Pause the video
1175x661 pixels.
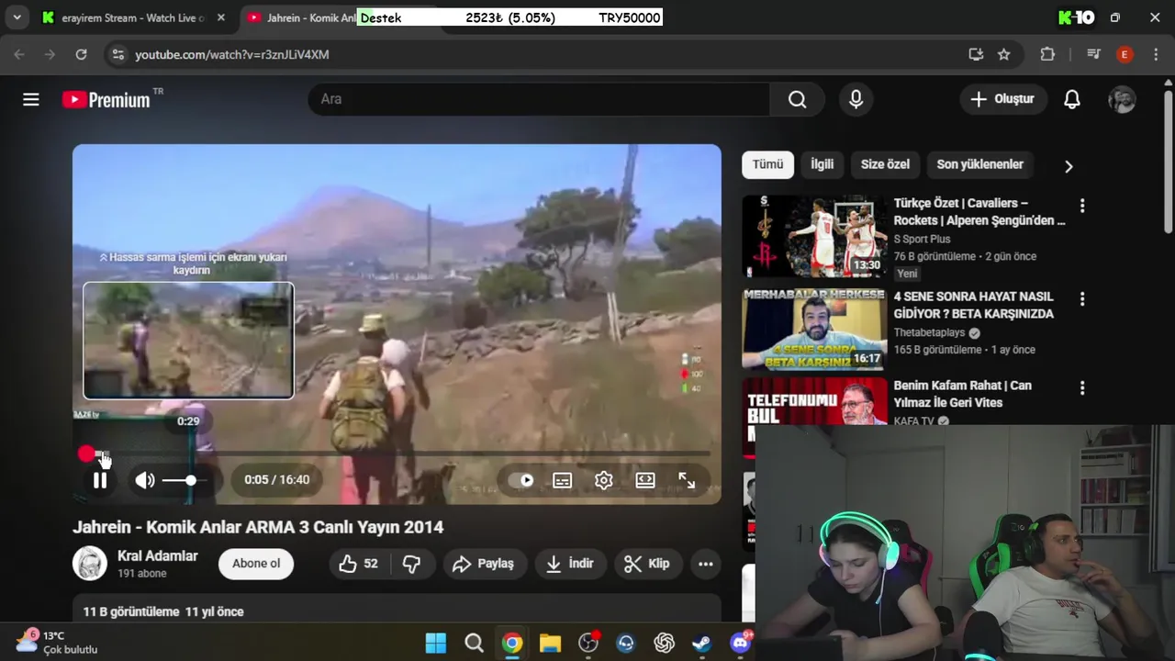pyautogui.click(x=100, y=480)
